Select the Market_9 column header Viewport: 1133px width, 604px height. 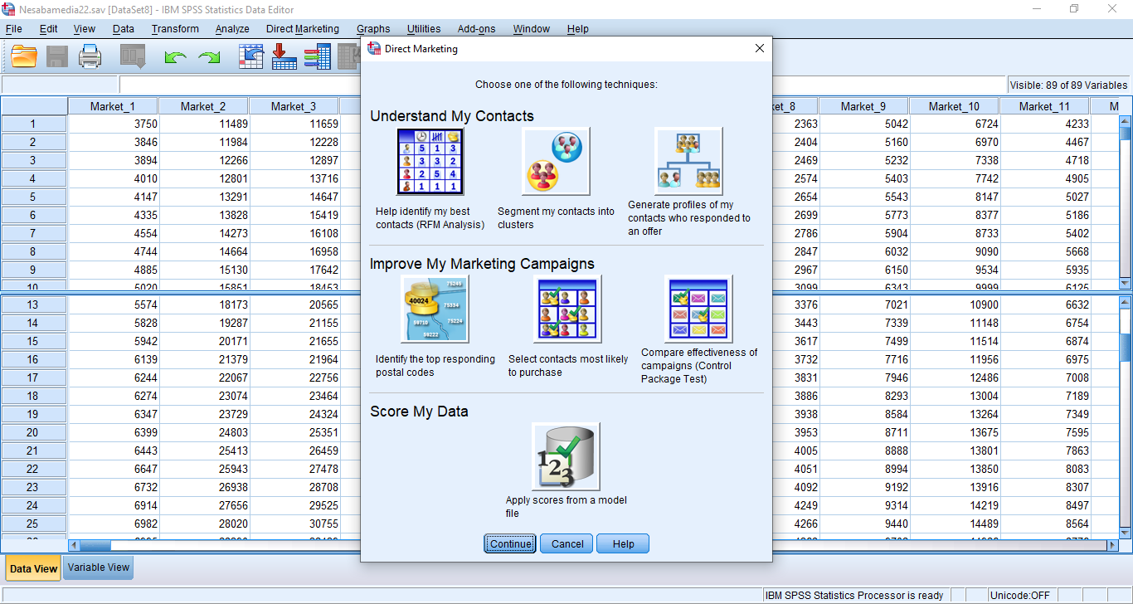(863, 106)
